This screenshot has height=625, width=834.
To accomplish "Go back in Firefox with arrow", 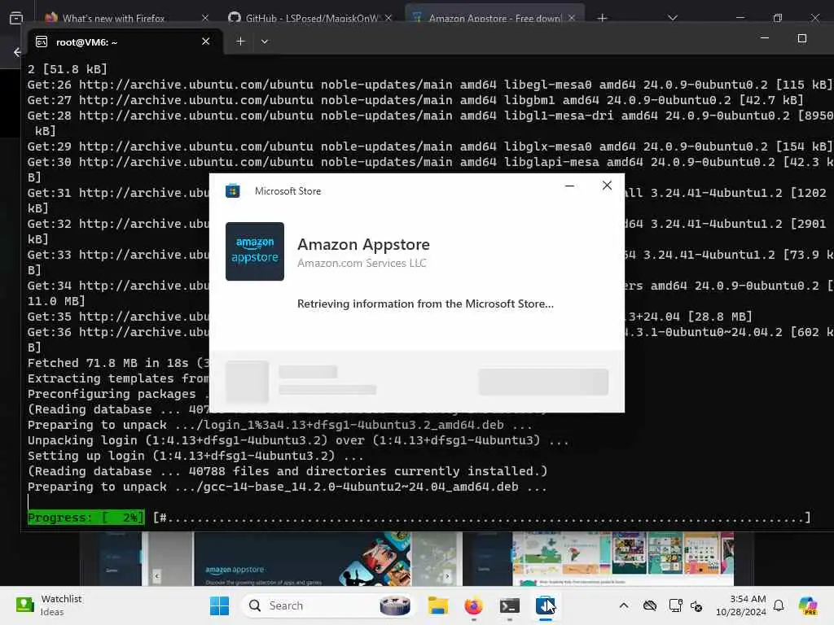I will click(x=17, y=52).
